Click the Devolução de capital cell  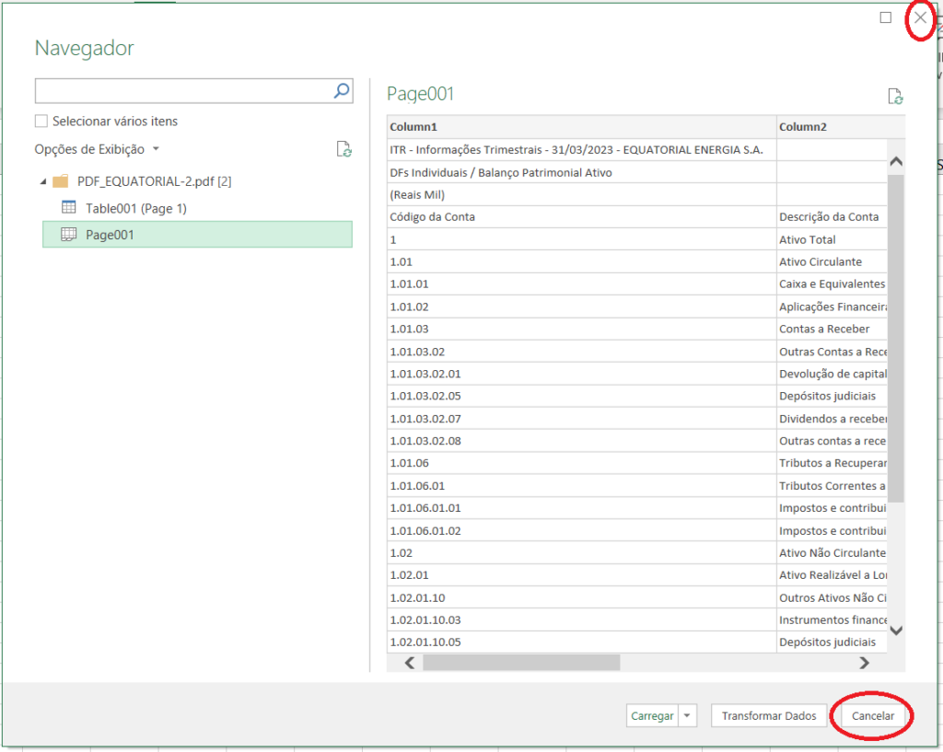pyautogui.click(x=832, y=374)
